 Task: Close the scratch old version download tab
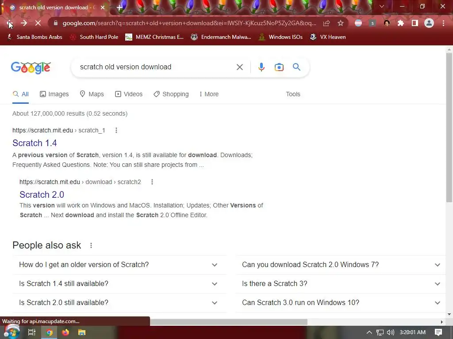point(103,8)
